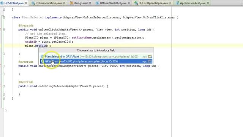Click cacheID in the assignment line

(x=31, y=41)
